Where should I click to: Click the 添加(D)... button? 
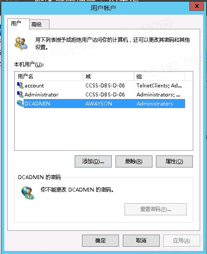coord(93,161)
